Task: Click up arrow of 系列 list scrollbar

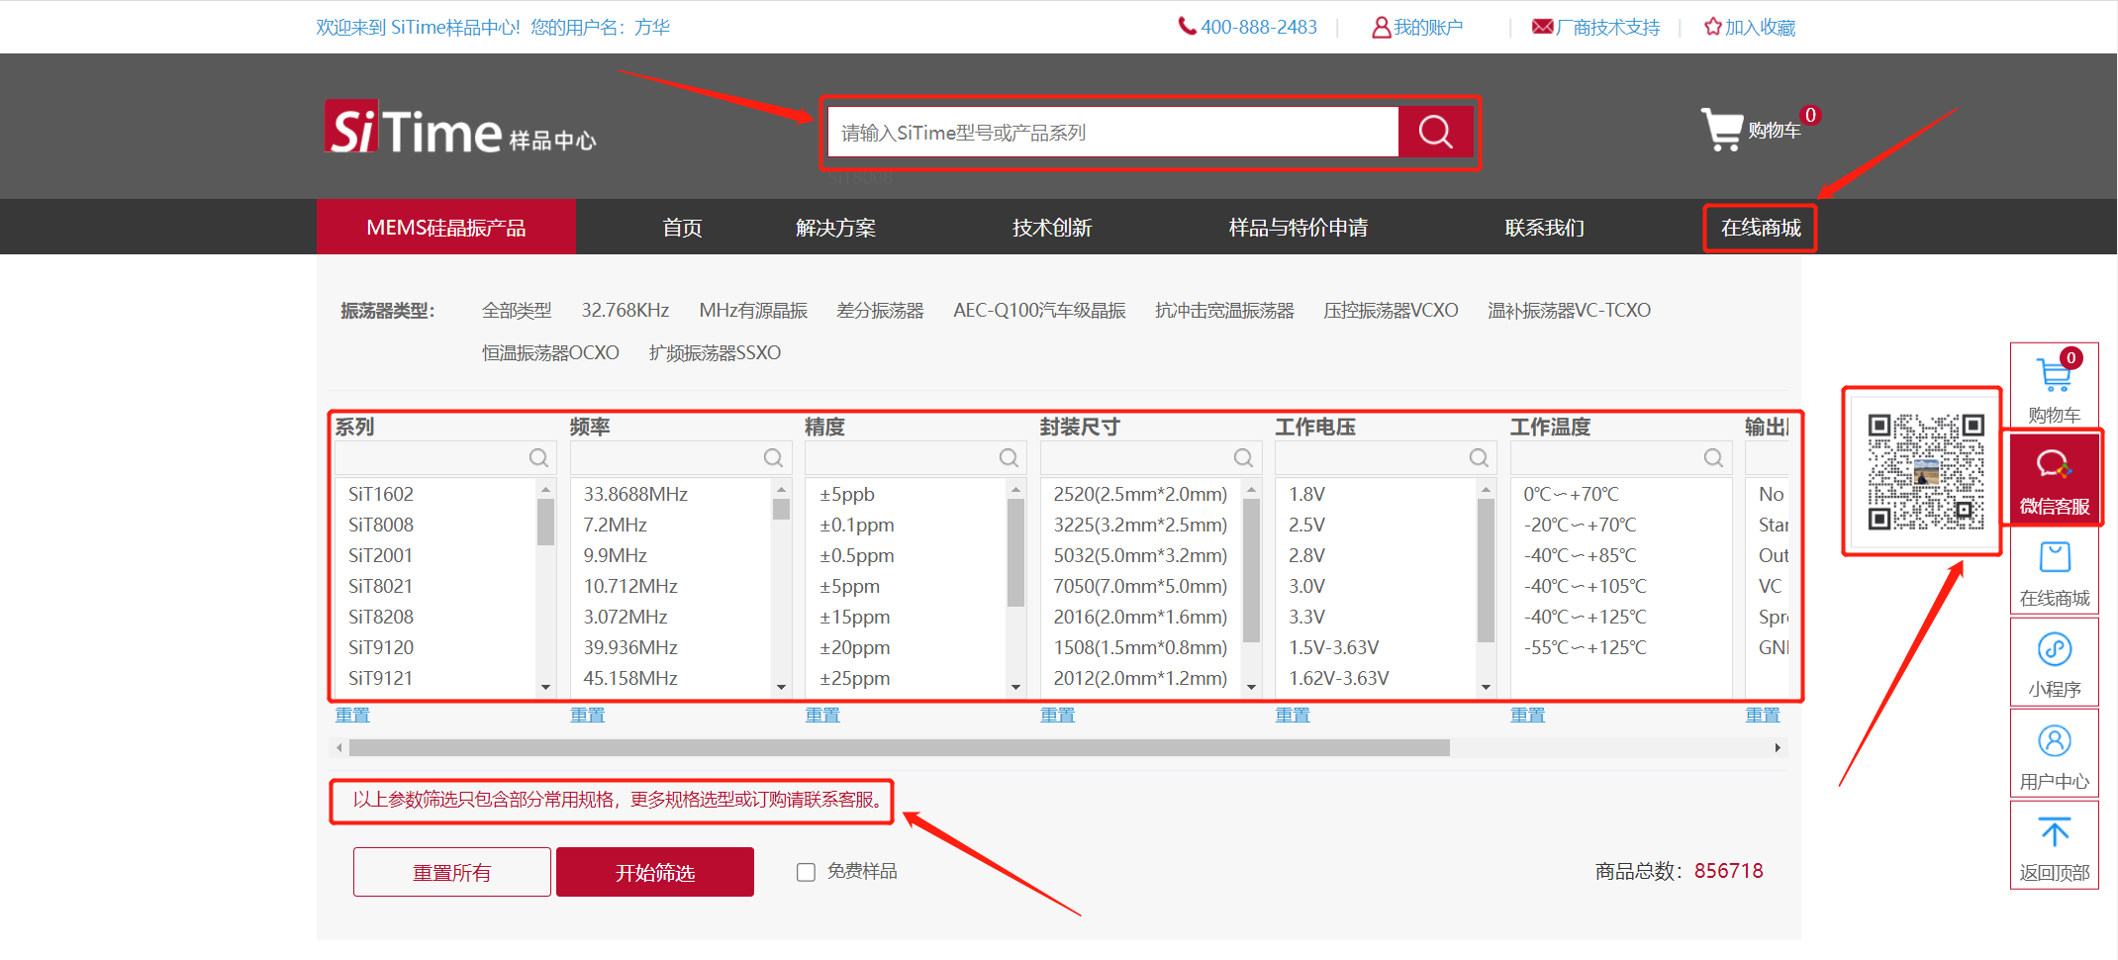Action: [x=545, y=489]
